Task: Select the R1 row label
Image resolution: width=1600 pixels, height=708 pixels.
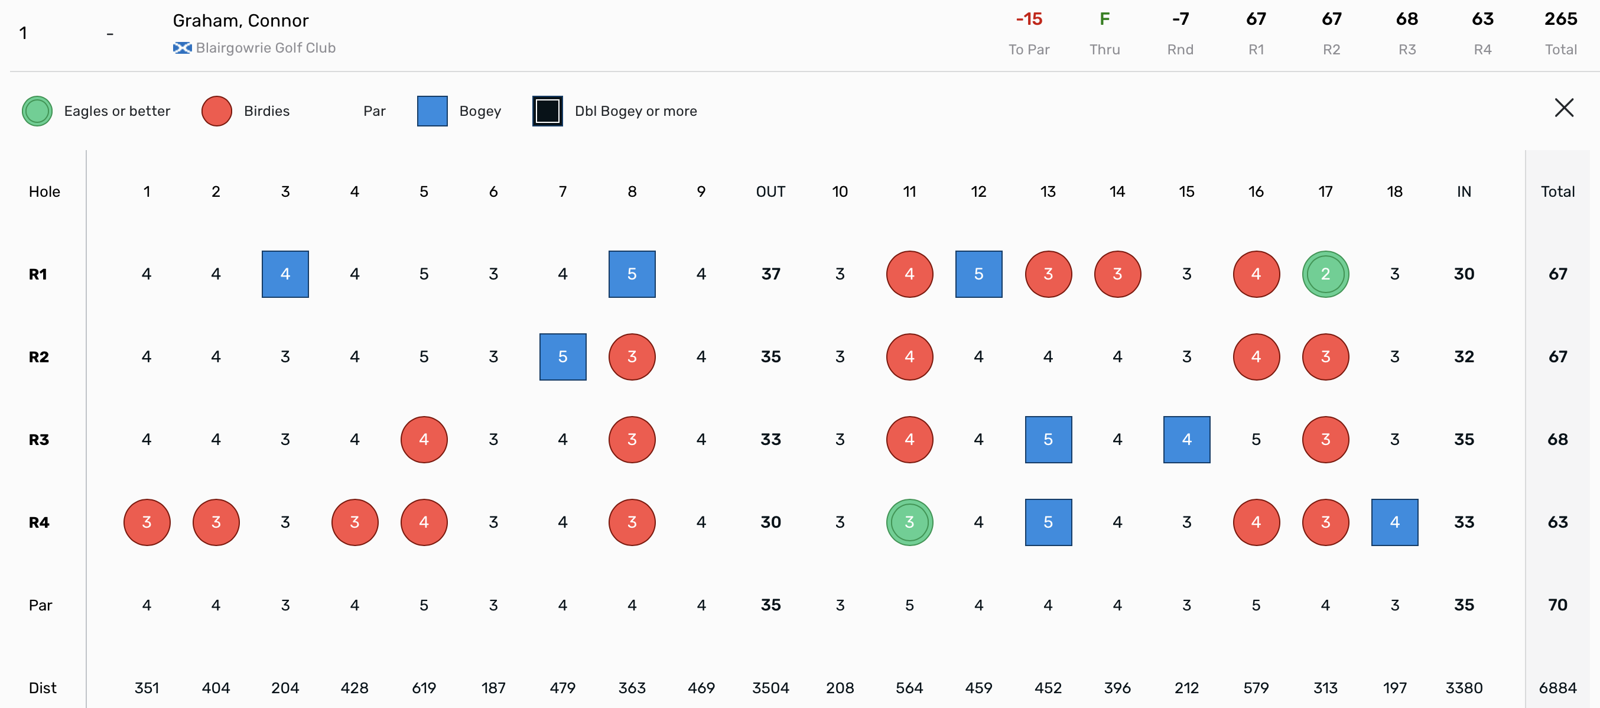Action: [x=38, y=274]
